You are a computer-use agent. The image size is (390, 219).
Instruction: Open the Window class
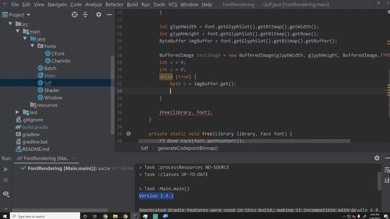coord(53,98)
